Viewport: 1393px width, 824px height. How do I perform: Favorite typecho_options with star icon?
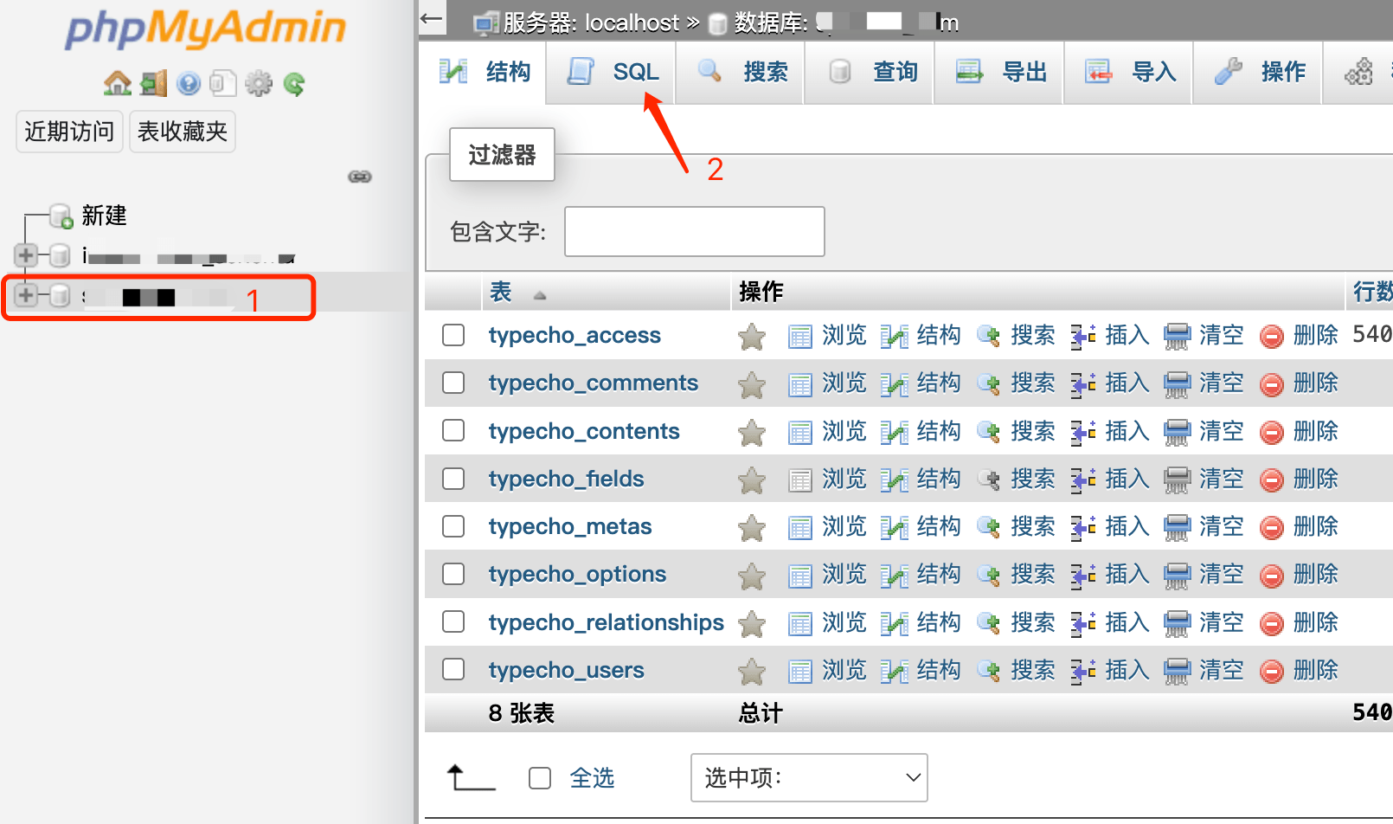tap(752, 575)
